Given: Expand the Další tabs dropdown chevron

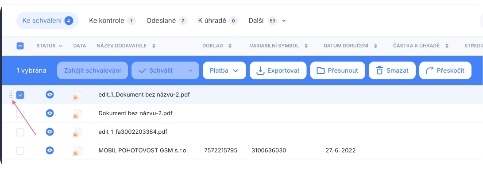Looking at the screenshot, I should pos(284,21).
